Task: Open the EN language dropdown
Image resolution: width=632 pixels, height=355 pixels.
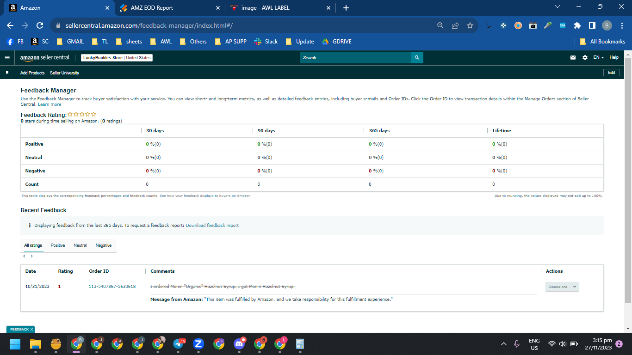Action: pyautogui.click(x=599, y=58)
